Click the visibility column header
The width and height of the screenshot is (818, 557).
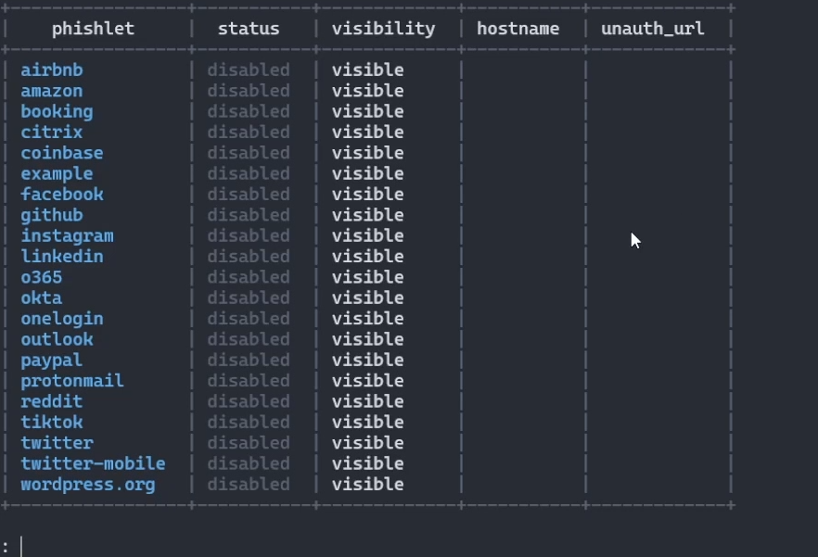(383, 29)
